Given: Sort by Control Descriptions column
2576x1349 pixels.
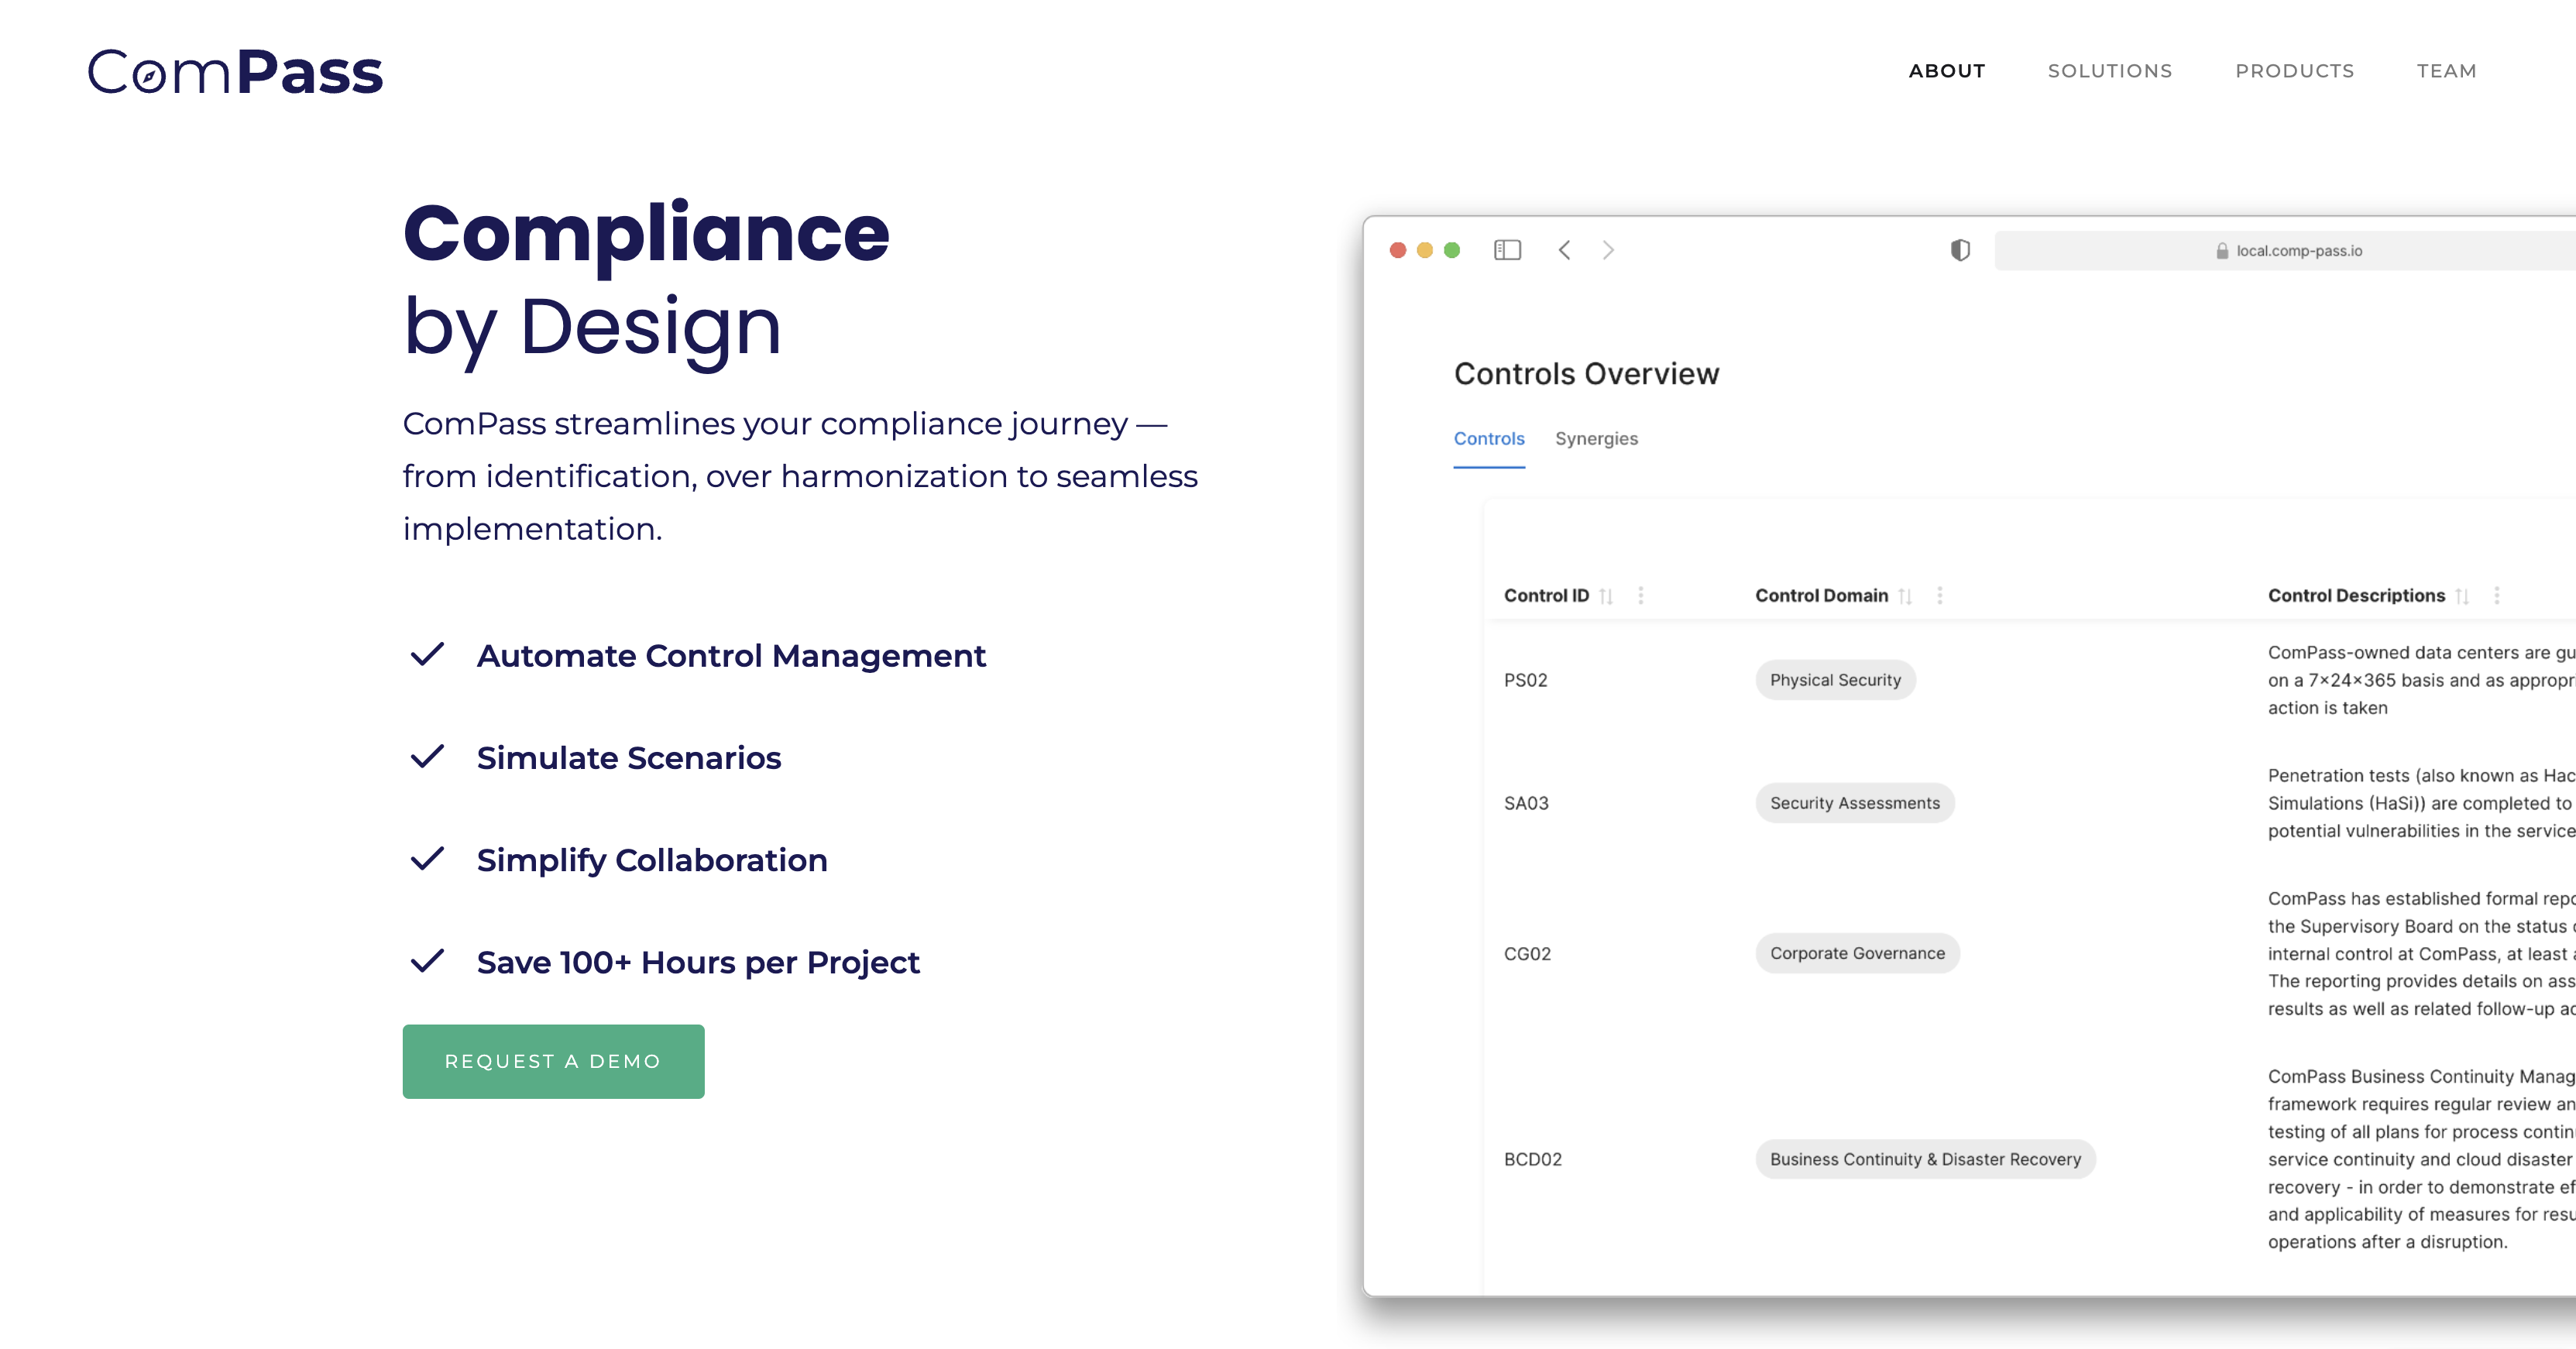Looking at the screenshot, I should (x=2462, y=597).
